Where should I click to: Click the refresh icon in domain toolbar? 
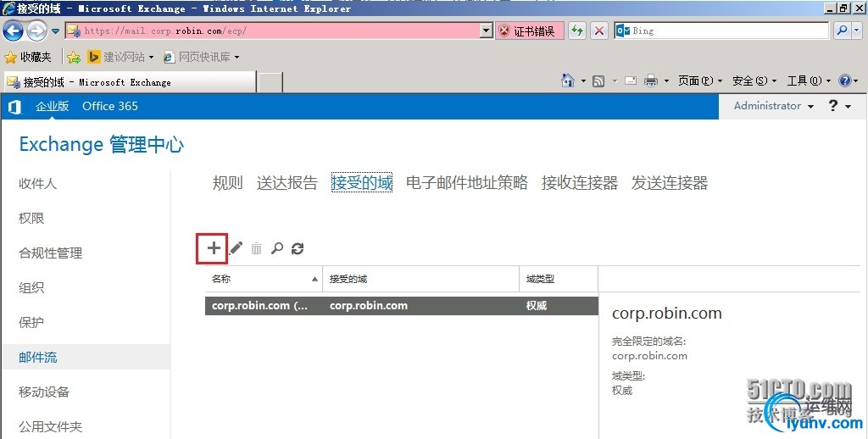point(298,248)
